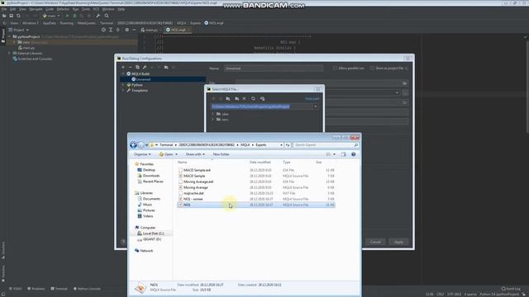Image resolution: width=529 pixels, height=297 pixels.
Task: Click the dropdown arrow next to Open
Action: [176, 154]
